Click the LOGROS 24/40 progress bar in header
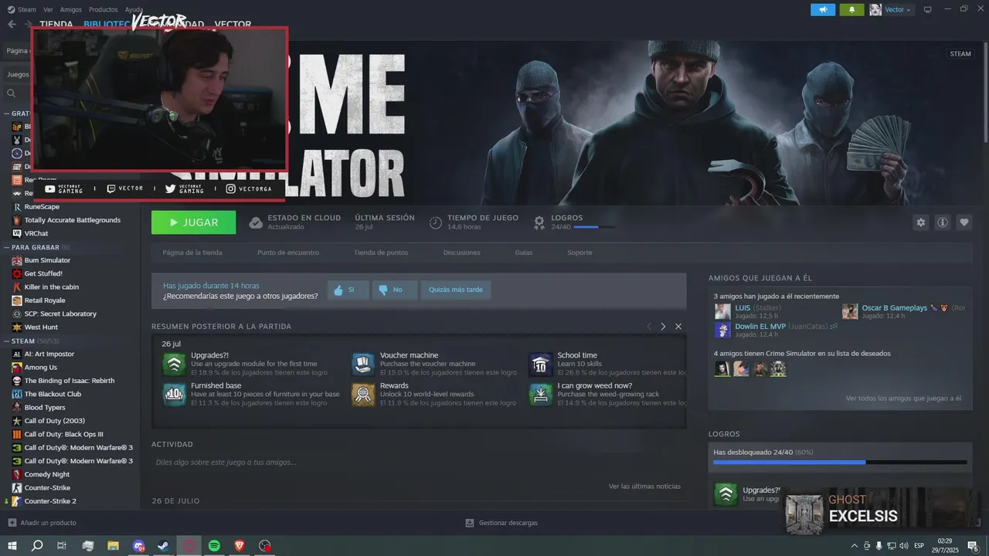The width and height of the screenshot is (989, 556). pos(595,227)
